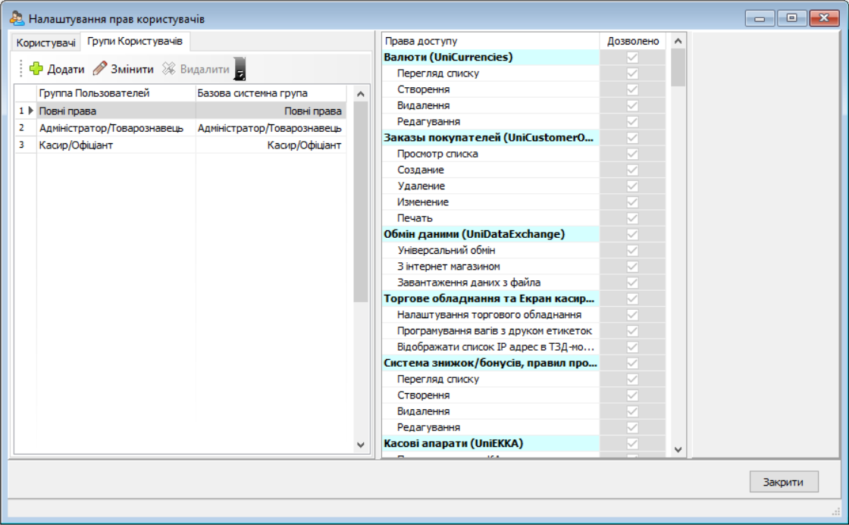Click the green plus Додати icon

click(36, 69)
